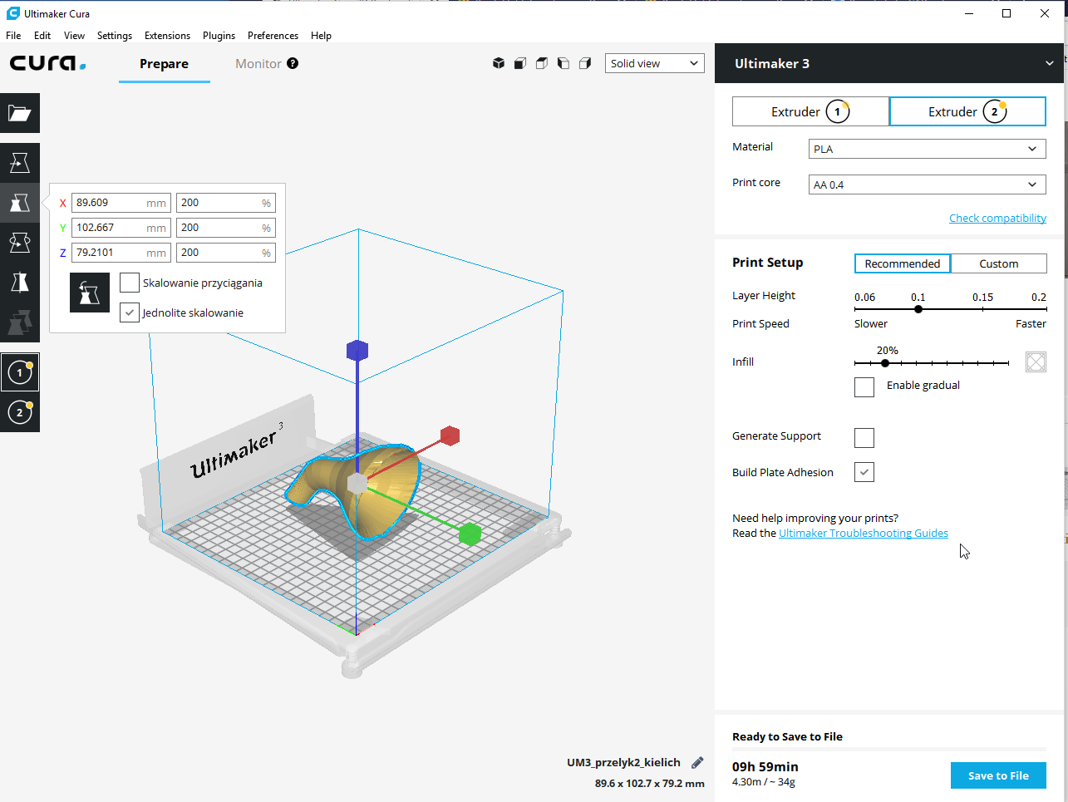
Task: Set layer height slider to 0.15
Action: pos(982,309)
